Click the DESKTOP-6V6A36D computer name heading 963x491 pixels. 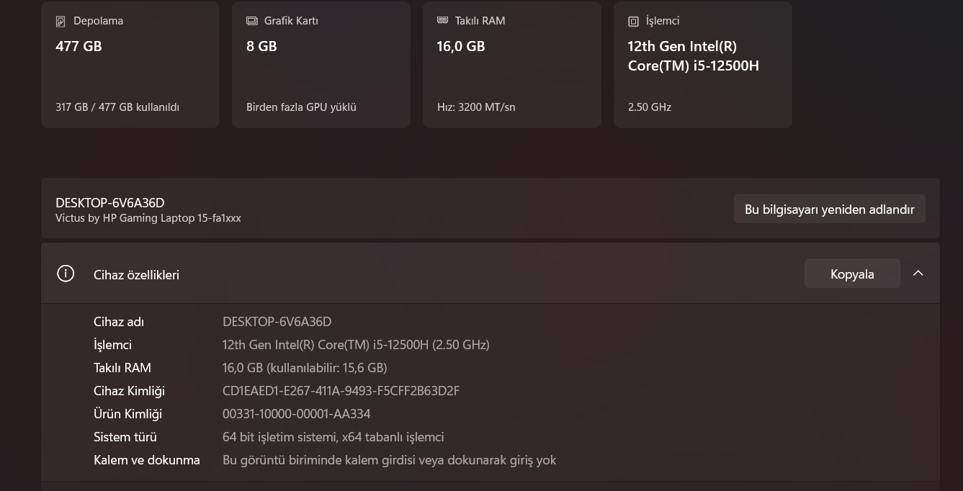(x=110, y=203)
